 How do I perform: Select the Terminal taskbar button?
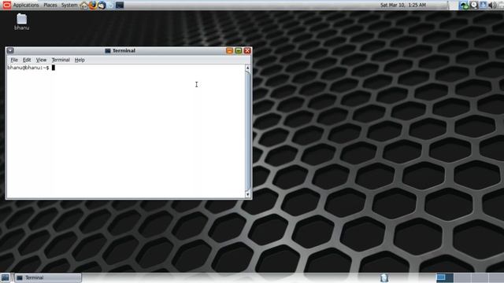pyautogui.click(x=48, y=277)
